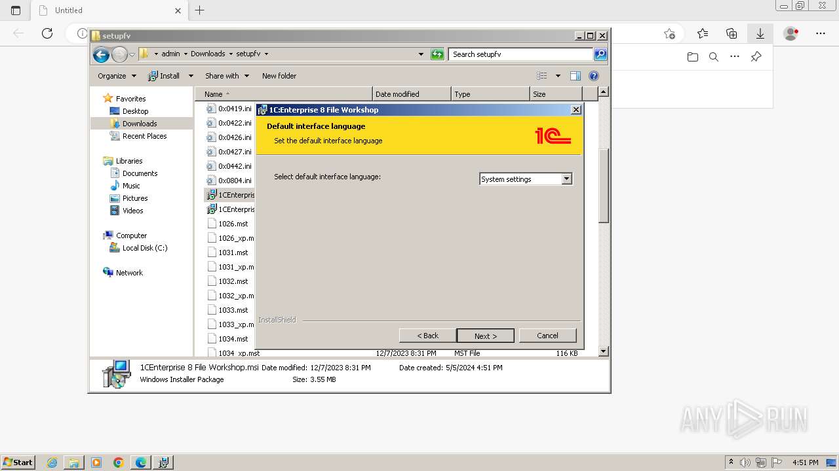The image size is (839, 471).
Task: Go back with the < Back button
Action: (x=427, y=336)
